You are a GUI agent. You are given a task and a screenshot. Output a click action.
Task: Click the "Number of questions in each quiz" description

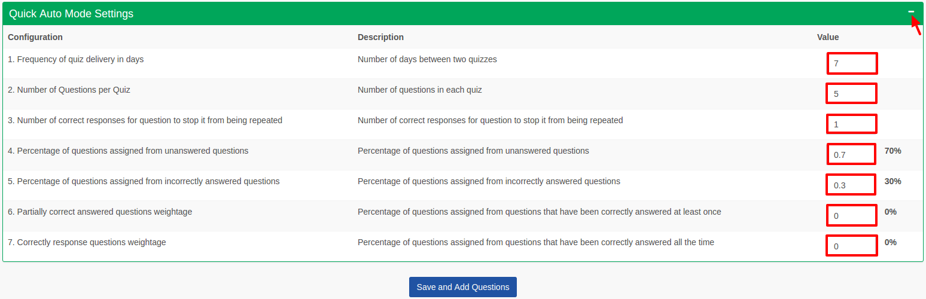(x=419, y=90)
